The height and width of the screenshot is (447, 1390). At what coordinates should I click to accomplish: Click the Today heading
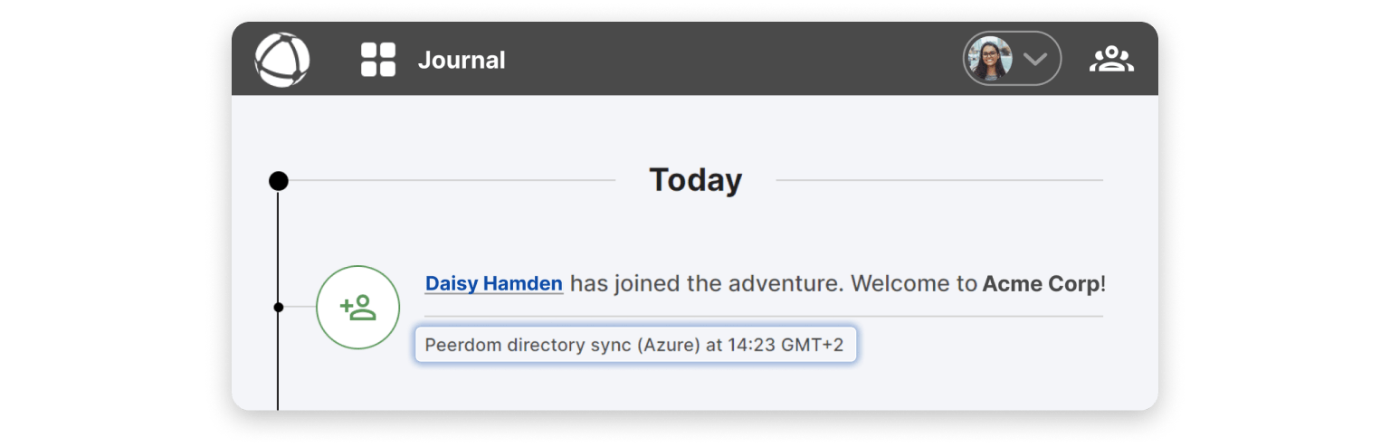tap(695, 180)
